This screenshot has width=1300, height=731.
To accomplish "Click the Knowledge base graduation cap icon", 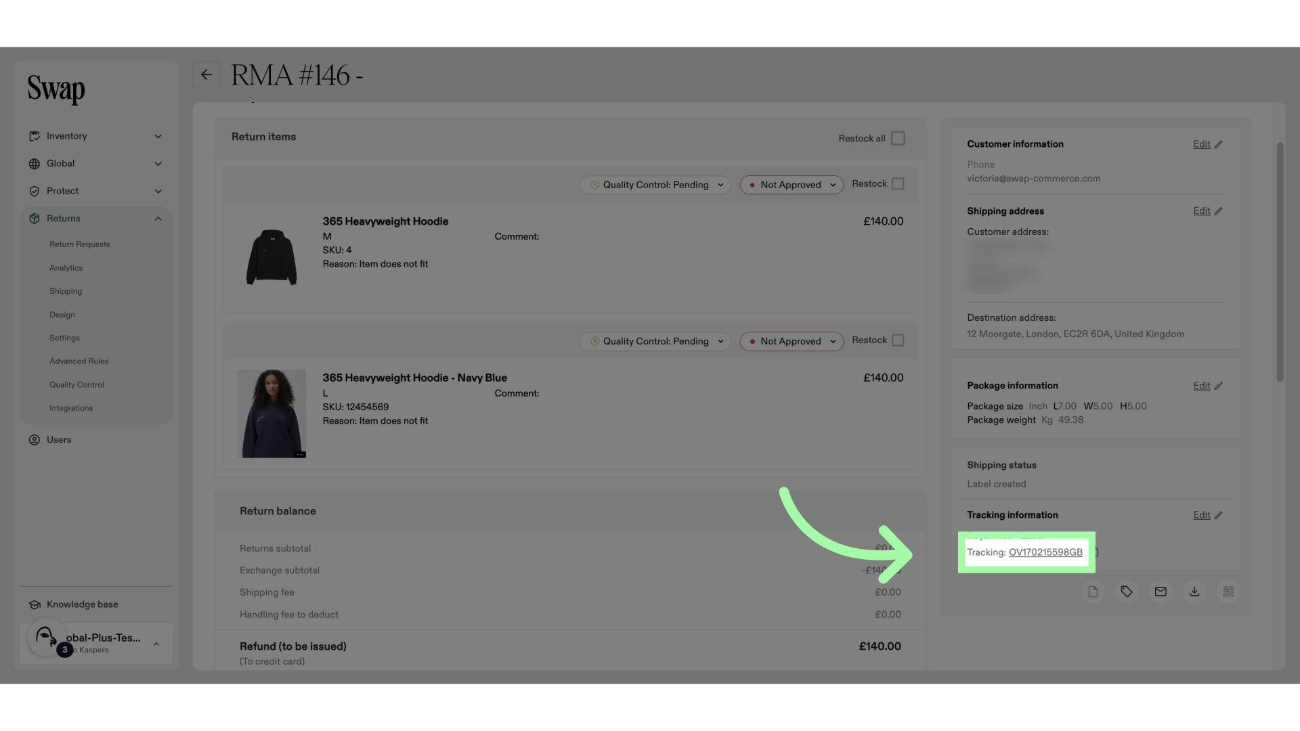I will click(35, 604).
